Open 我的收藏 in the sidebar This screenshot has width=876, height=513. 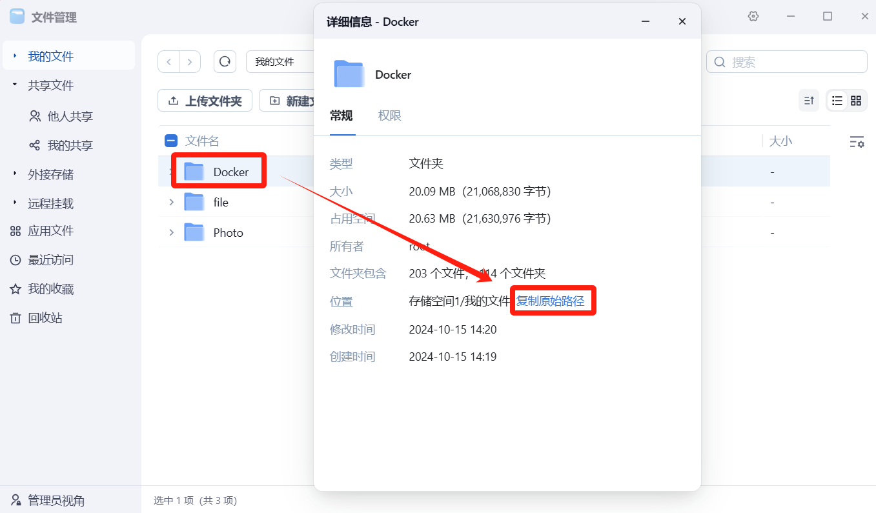pos(50,289)
